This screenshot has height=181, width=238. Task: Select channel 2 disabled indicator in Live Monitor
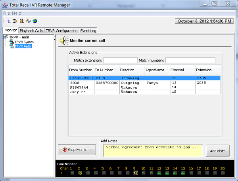coord(79,173)
